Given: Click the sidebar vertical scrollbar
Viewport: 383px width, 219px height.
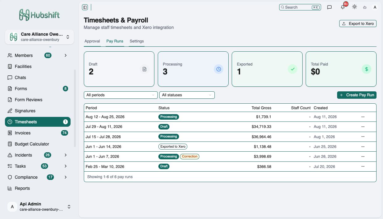Looking at the screenshot, I should (x=75, y=108).
